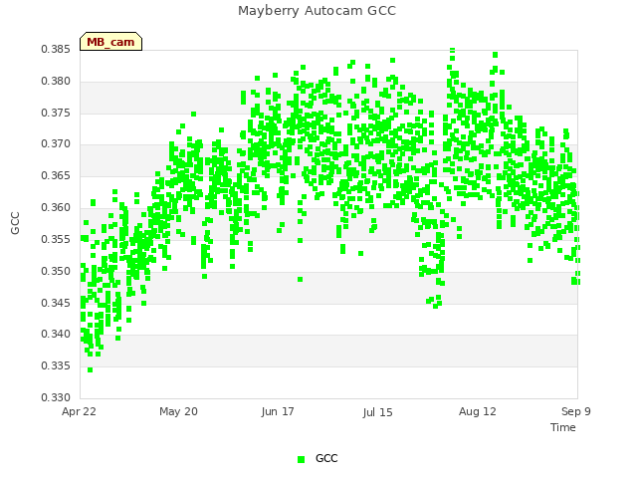Click the x-axis date Aug 12
Image resolution: width=637 pixels, height=478 pixels.
[x=478, y=411]
